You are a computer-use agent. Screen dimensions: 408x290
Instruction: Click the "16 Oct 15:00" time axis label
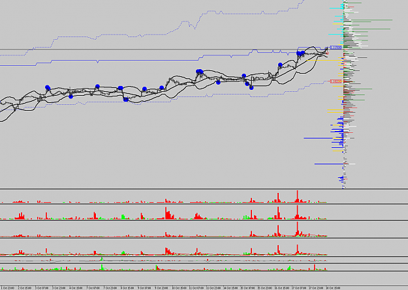coord(282,287)
